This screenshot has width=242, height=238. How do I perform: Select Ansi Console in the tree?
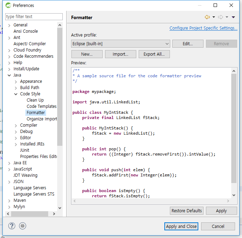click(x=26, y=31)
